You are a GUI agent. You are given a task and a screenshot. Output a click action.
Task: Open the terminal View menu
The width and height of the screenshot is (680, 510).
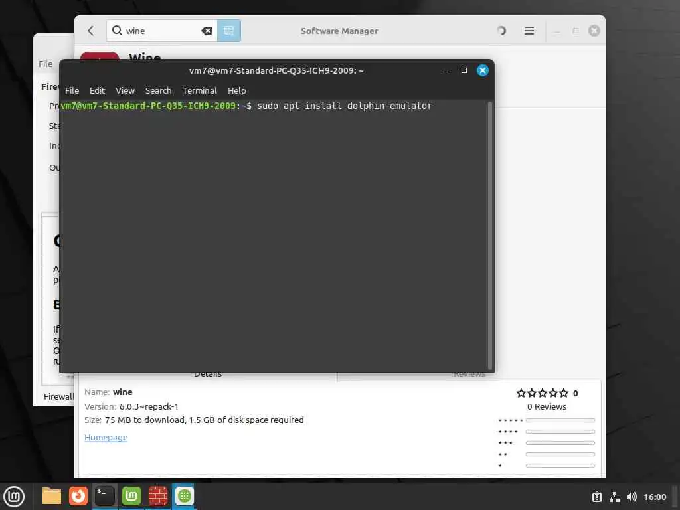point(125,90)
